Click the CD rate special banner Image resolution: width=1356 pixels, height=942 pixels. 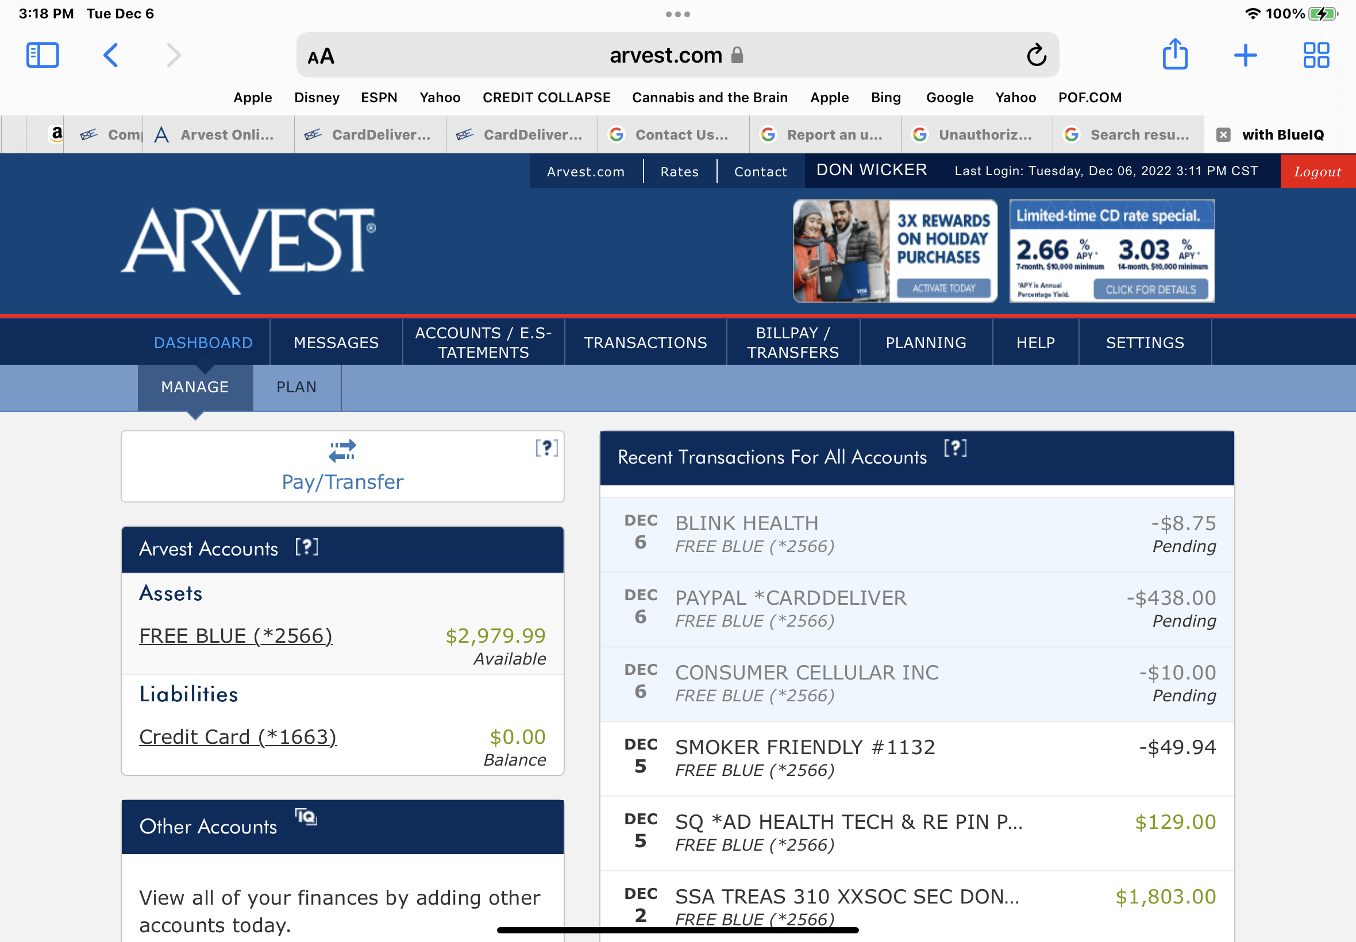coord(1111,252)
